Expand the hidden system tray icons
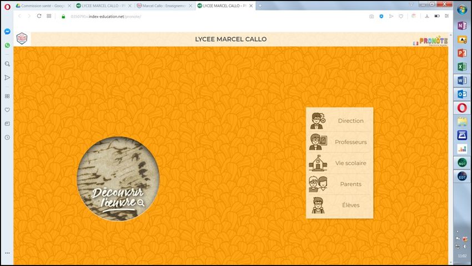This screenshot has width=472, height=266. tap(457, 231)
